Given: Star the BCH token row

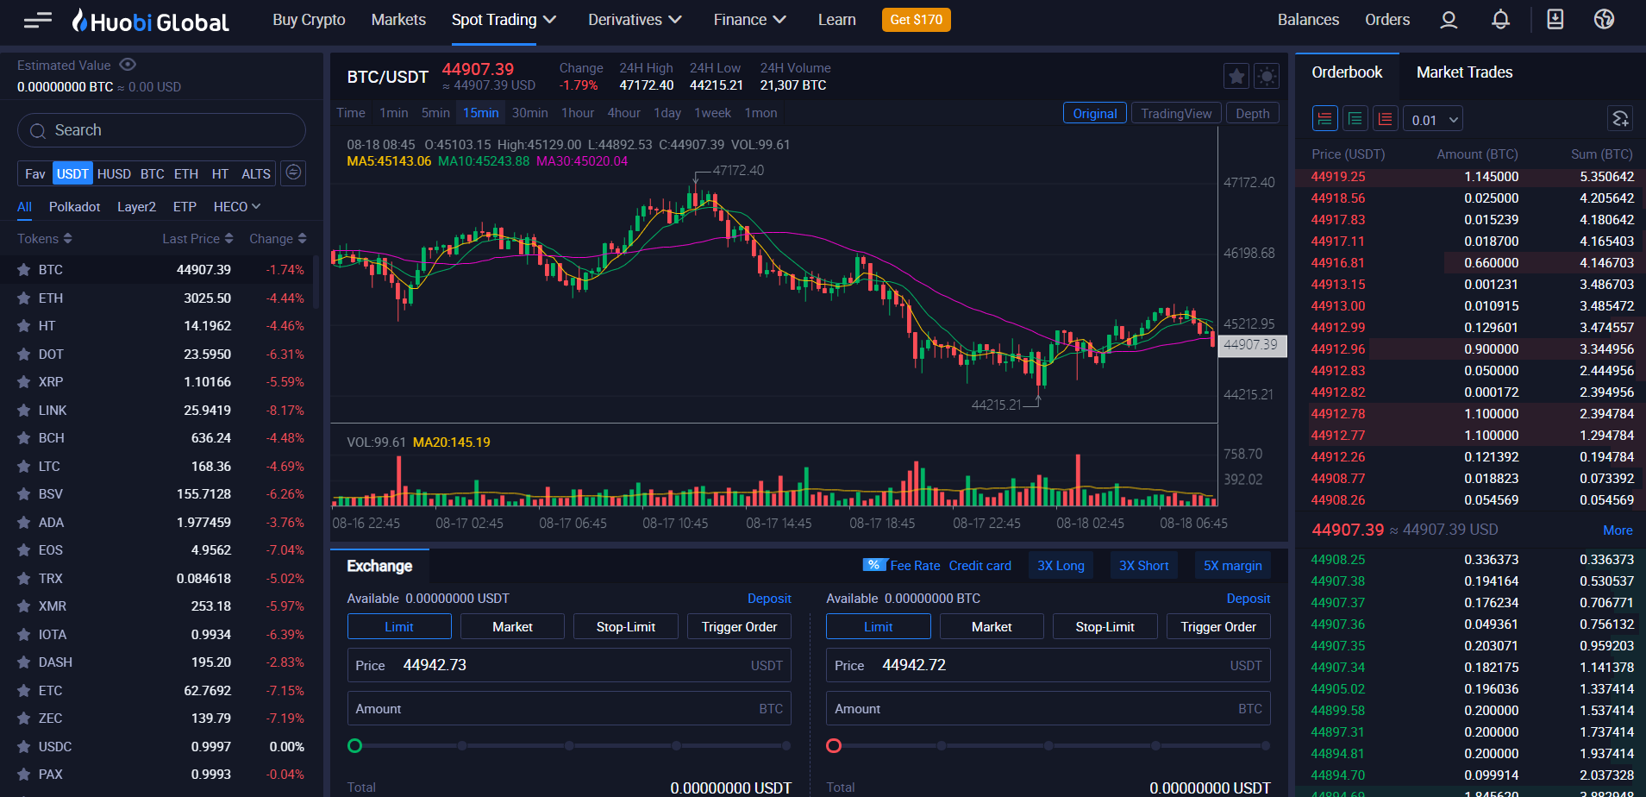Looking at the screenshot, I should pos(24,438).
